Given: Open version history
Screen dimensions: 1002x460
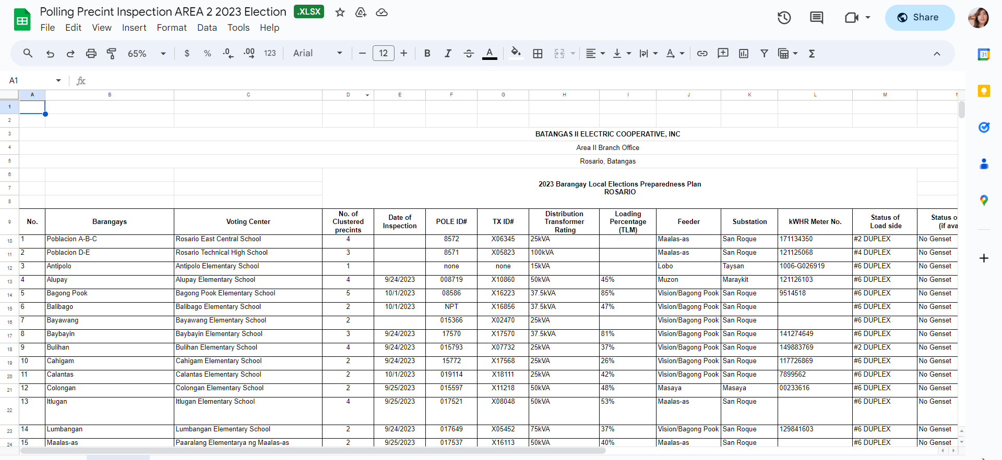Looking at the screenshot, I should [784, 18].
